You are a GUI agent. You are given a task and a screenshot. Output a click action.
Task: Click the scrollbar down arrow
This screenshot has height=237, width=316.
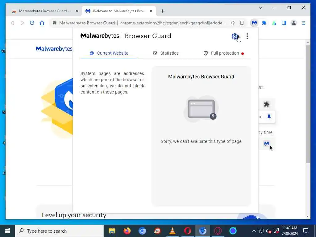point(308,216)
